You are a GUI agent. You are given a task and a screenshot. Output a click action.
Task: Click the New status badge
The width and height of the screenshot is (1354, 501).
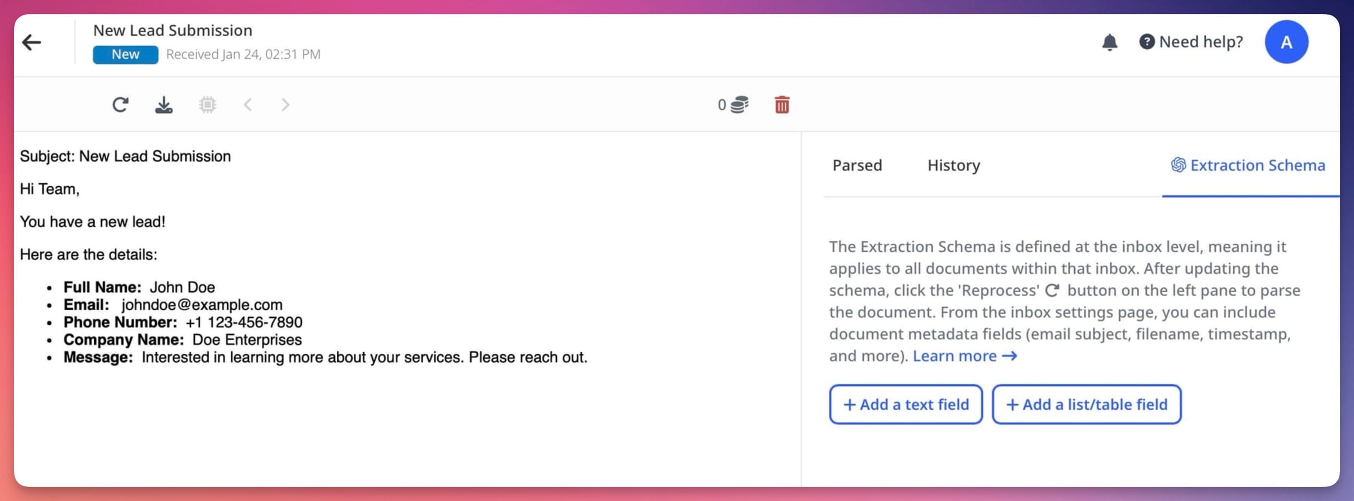click(x=125, y=54)
